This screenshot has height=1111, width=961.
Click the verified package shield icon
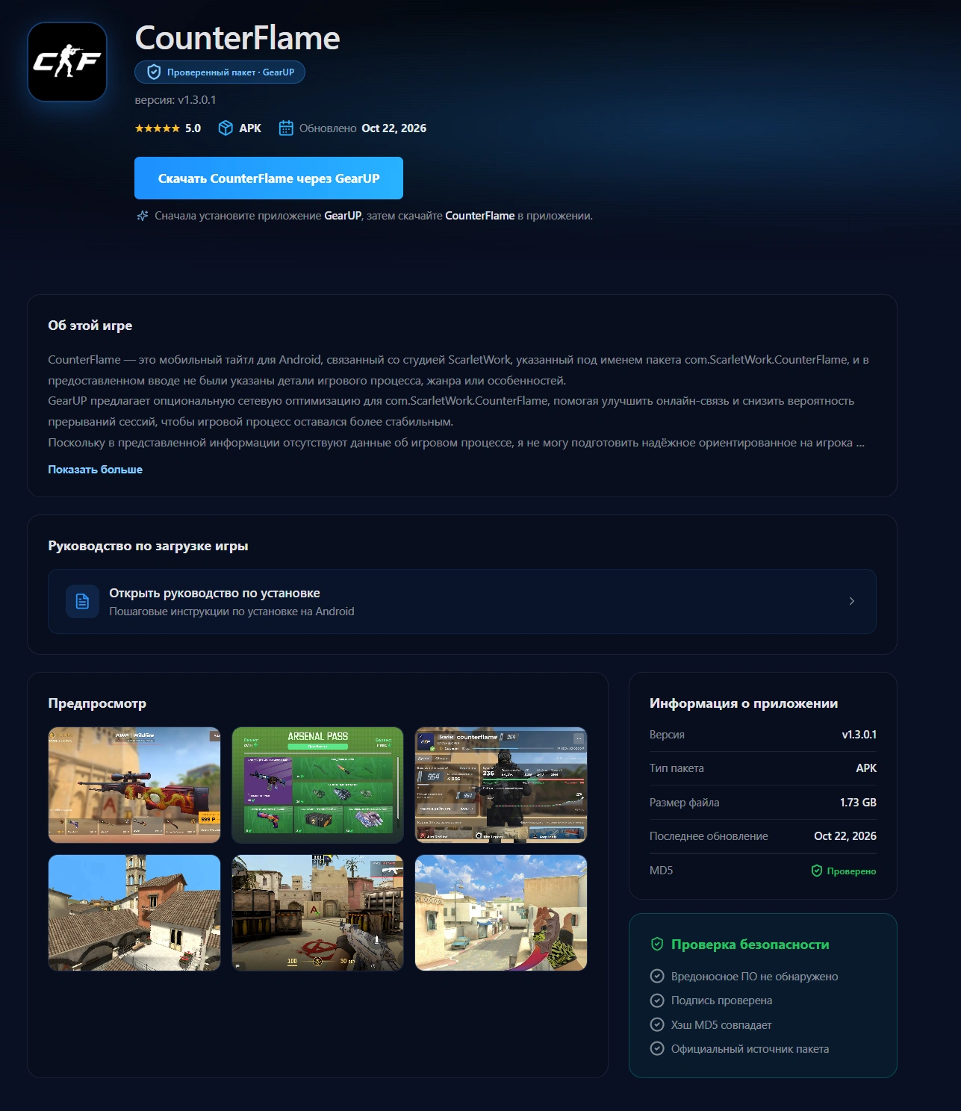coord(154,72)
